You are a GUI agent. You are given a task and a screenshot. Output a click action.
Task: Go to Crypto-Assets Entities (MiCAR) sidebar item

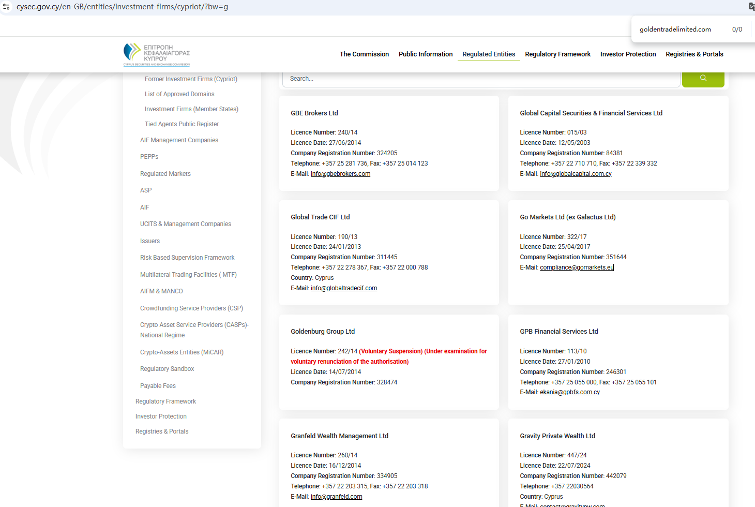(182, 352)
